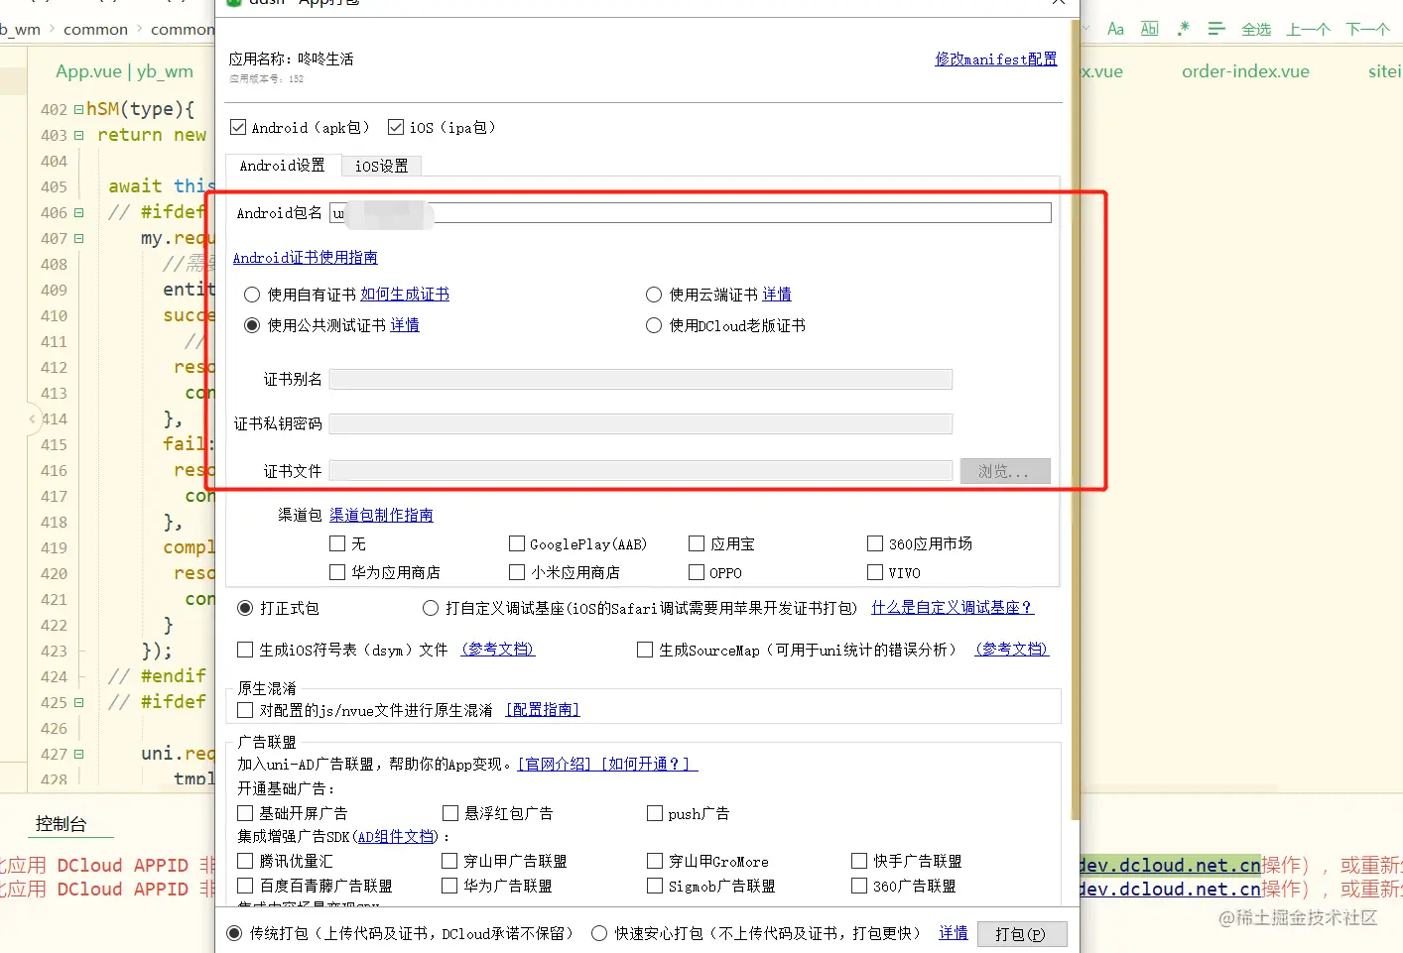This screenshot has width=1403, height=953.
Task: Check the push广告 checkbox
Action: click(655, 813)
